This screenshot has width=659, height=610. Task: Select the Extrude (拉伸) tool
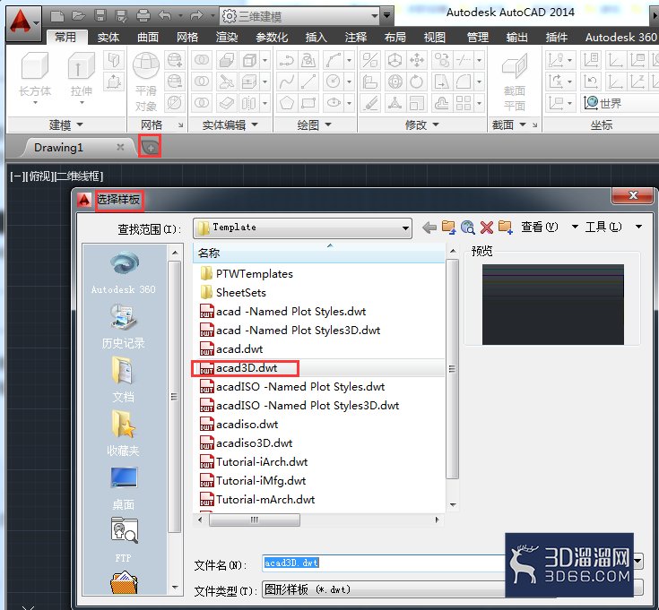[x=81, y=77]
